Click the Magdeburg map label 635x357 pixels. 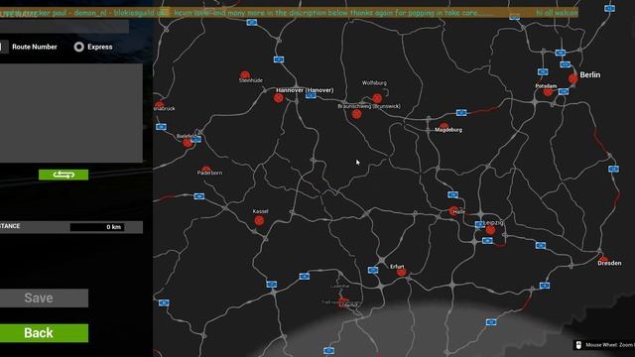(x=448, y=130)
